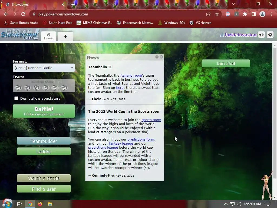This screenshot has width=277, height=208.
Task: Open the Chrome profile avatar
Action: [x=262, y=14]
